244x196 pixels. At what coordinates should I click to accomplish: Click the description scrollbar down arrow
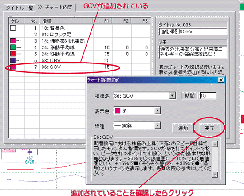[215, 175]
